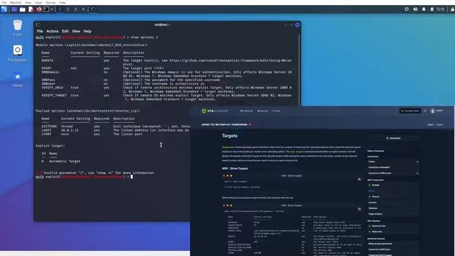Click the Targets section heading
The width and height of the screenshot is (455, 256).
coord(230,136)
